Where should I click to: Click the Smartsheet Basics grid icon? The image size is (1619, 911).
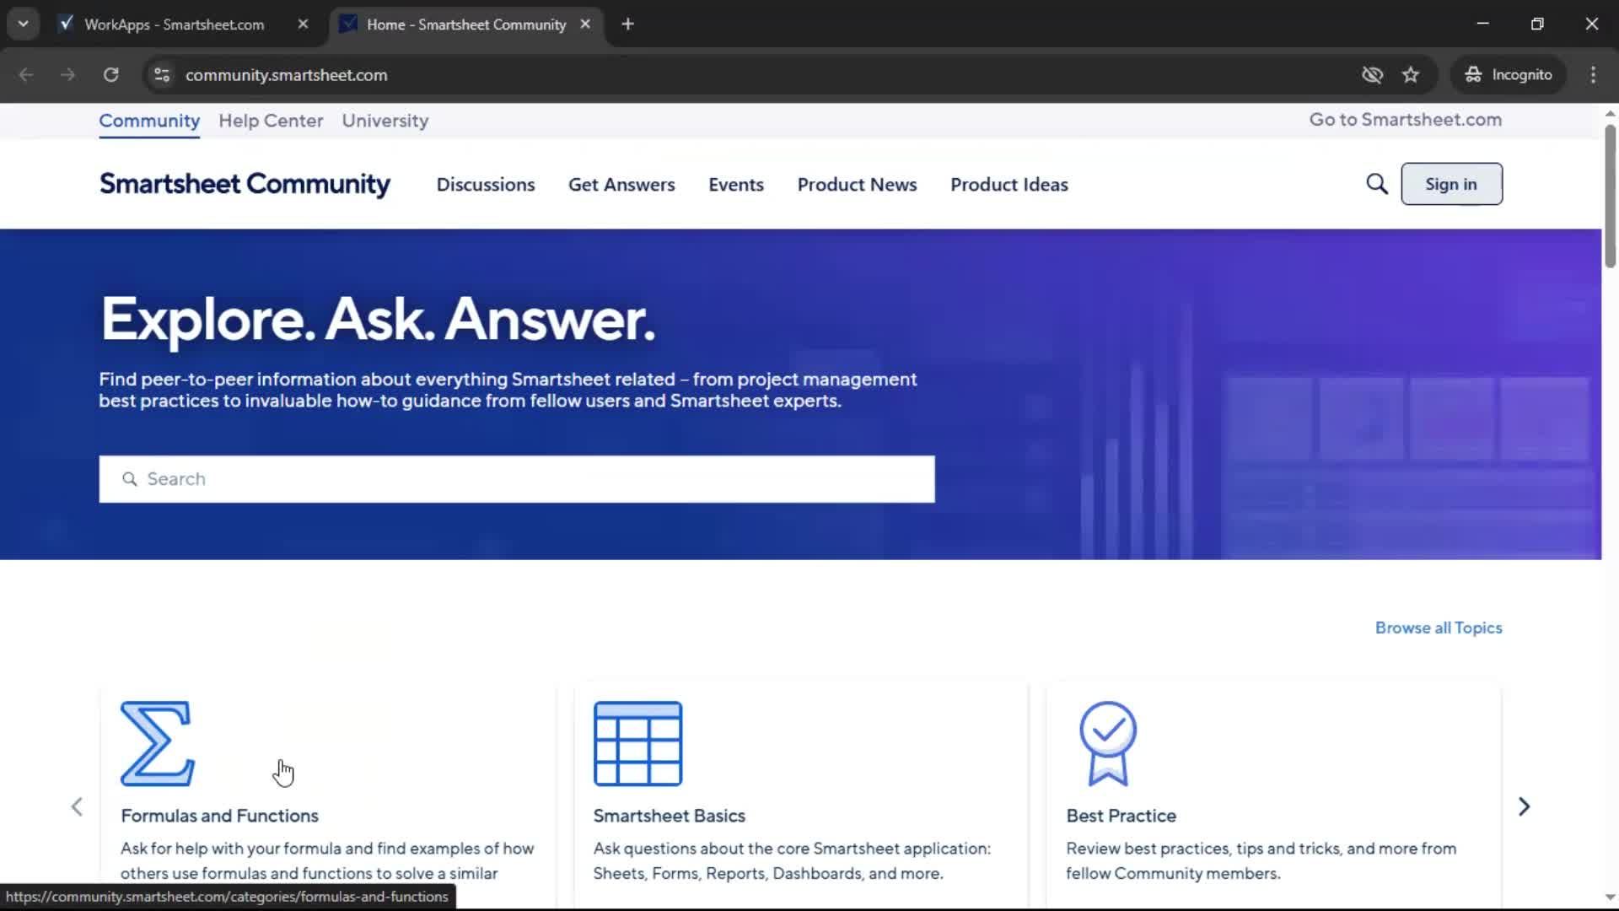pyautogui.click(x=637, y=743)
